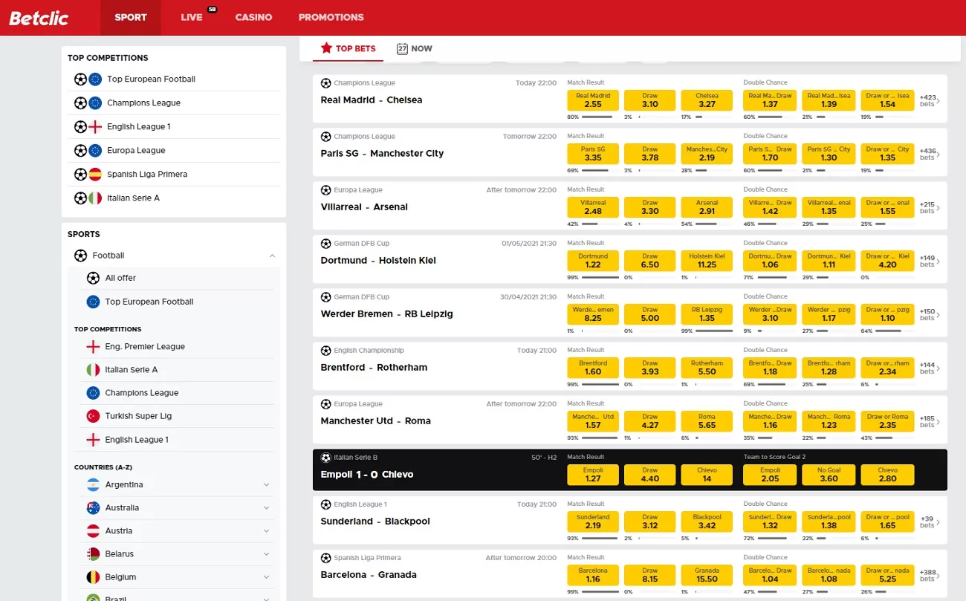966x601 pixels.
Task: Open +215 more bets for Villarreal - Arsenal
Action: point(930,207)
